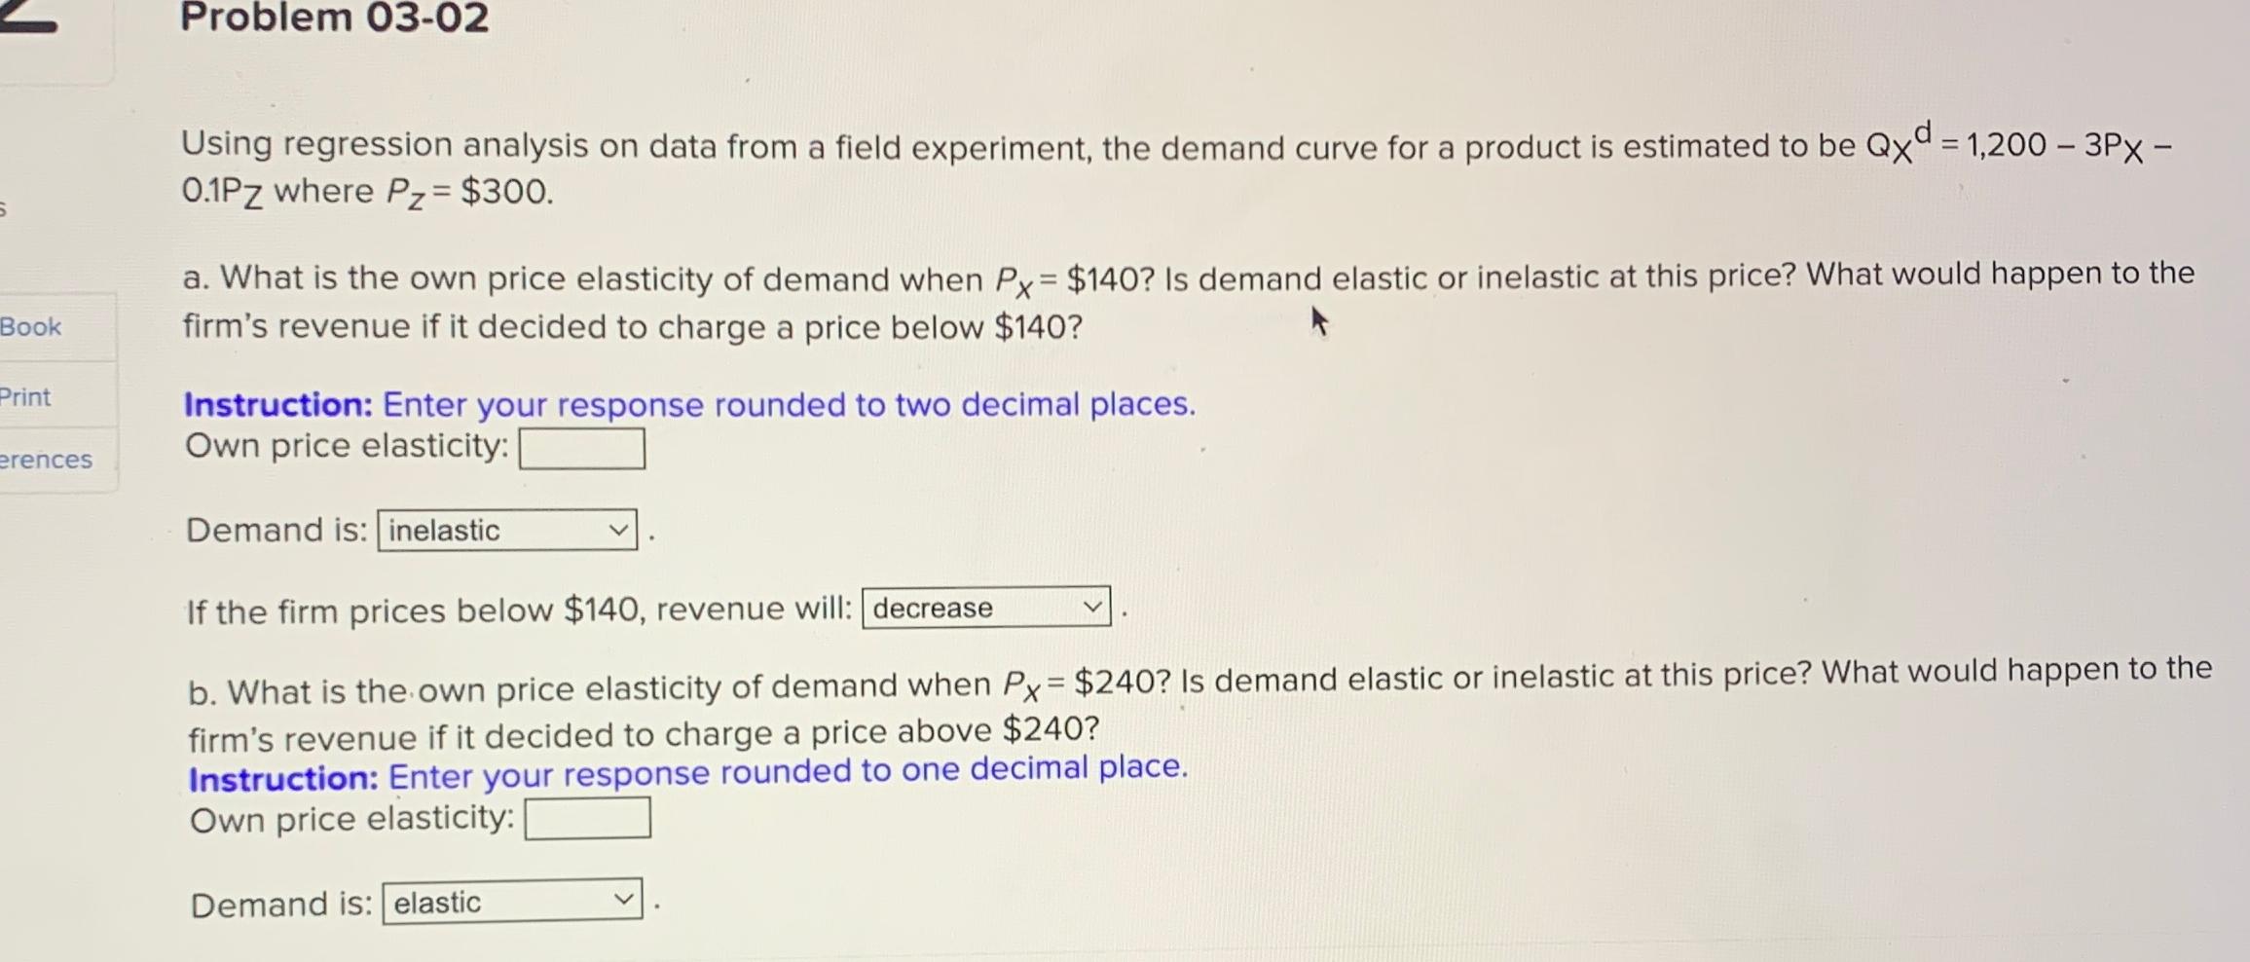Click the chevron on the decrease dropdown
Screen dimensions: 2250x962
tap(1094, 609)
